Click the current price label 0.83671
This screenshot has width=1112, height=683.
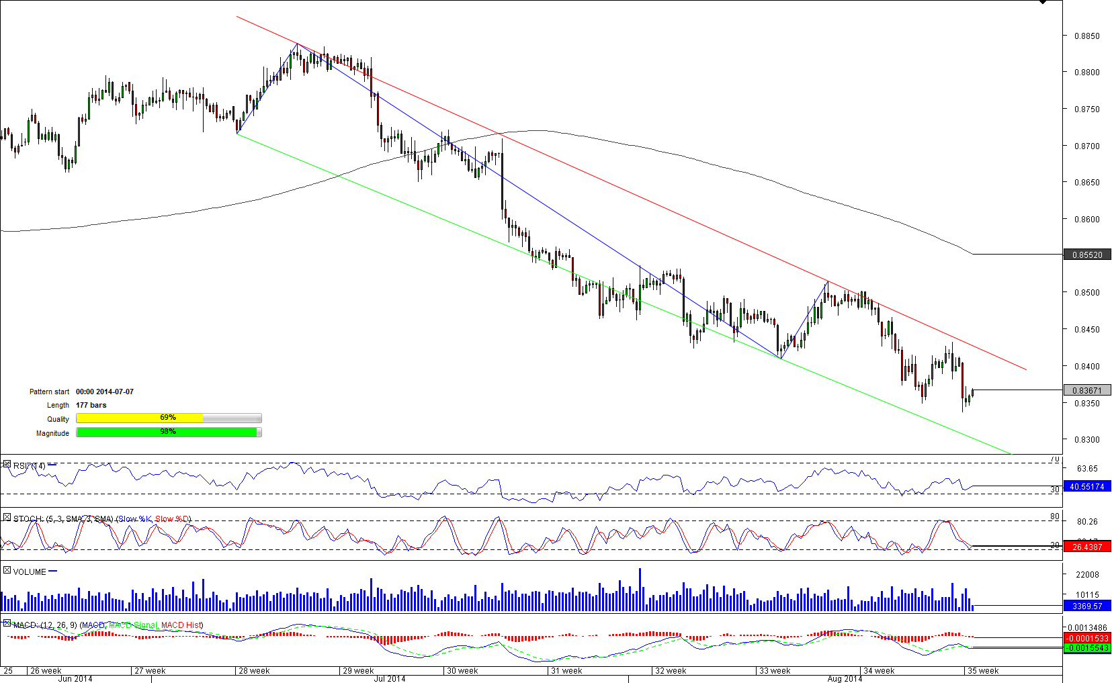1087,390
